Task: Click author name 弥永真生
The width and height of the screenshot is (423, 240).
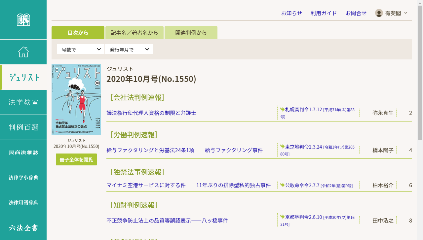Action: click(383, 113)
